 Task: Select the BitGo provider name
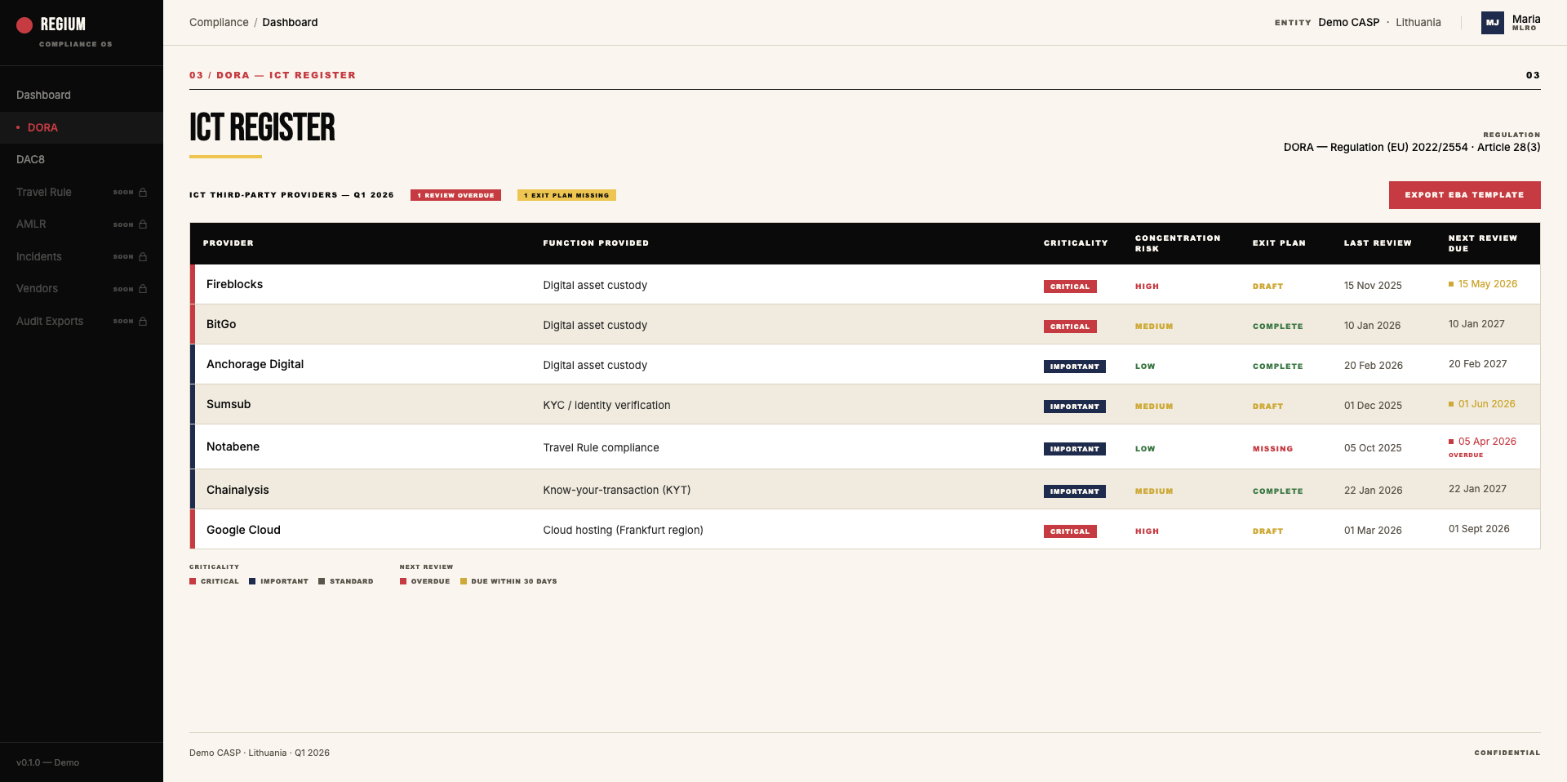click(x=221, y=325)
